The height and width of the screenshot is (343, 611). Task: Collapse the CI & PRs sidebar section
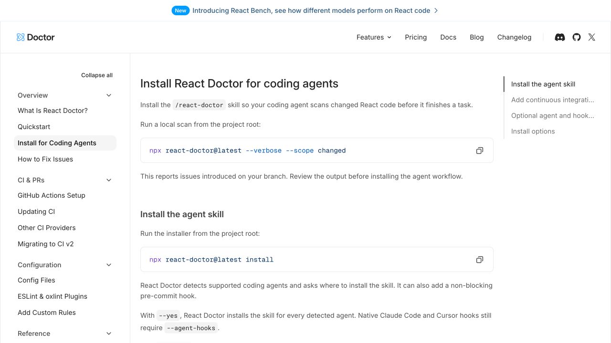point(109,180)
